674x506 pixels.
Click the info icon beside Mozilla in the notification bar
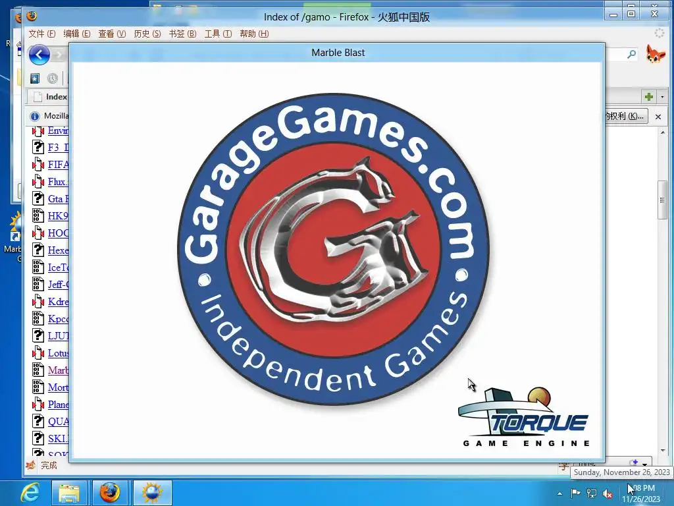tap(35, 116)
